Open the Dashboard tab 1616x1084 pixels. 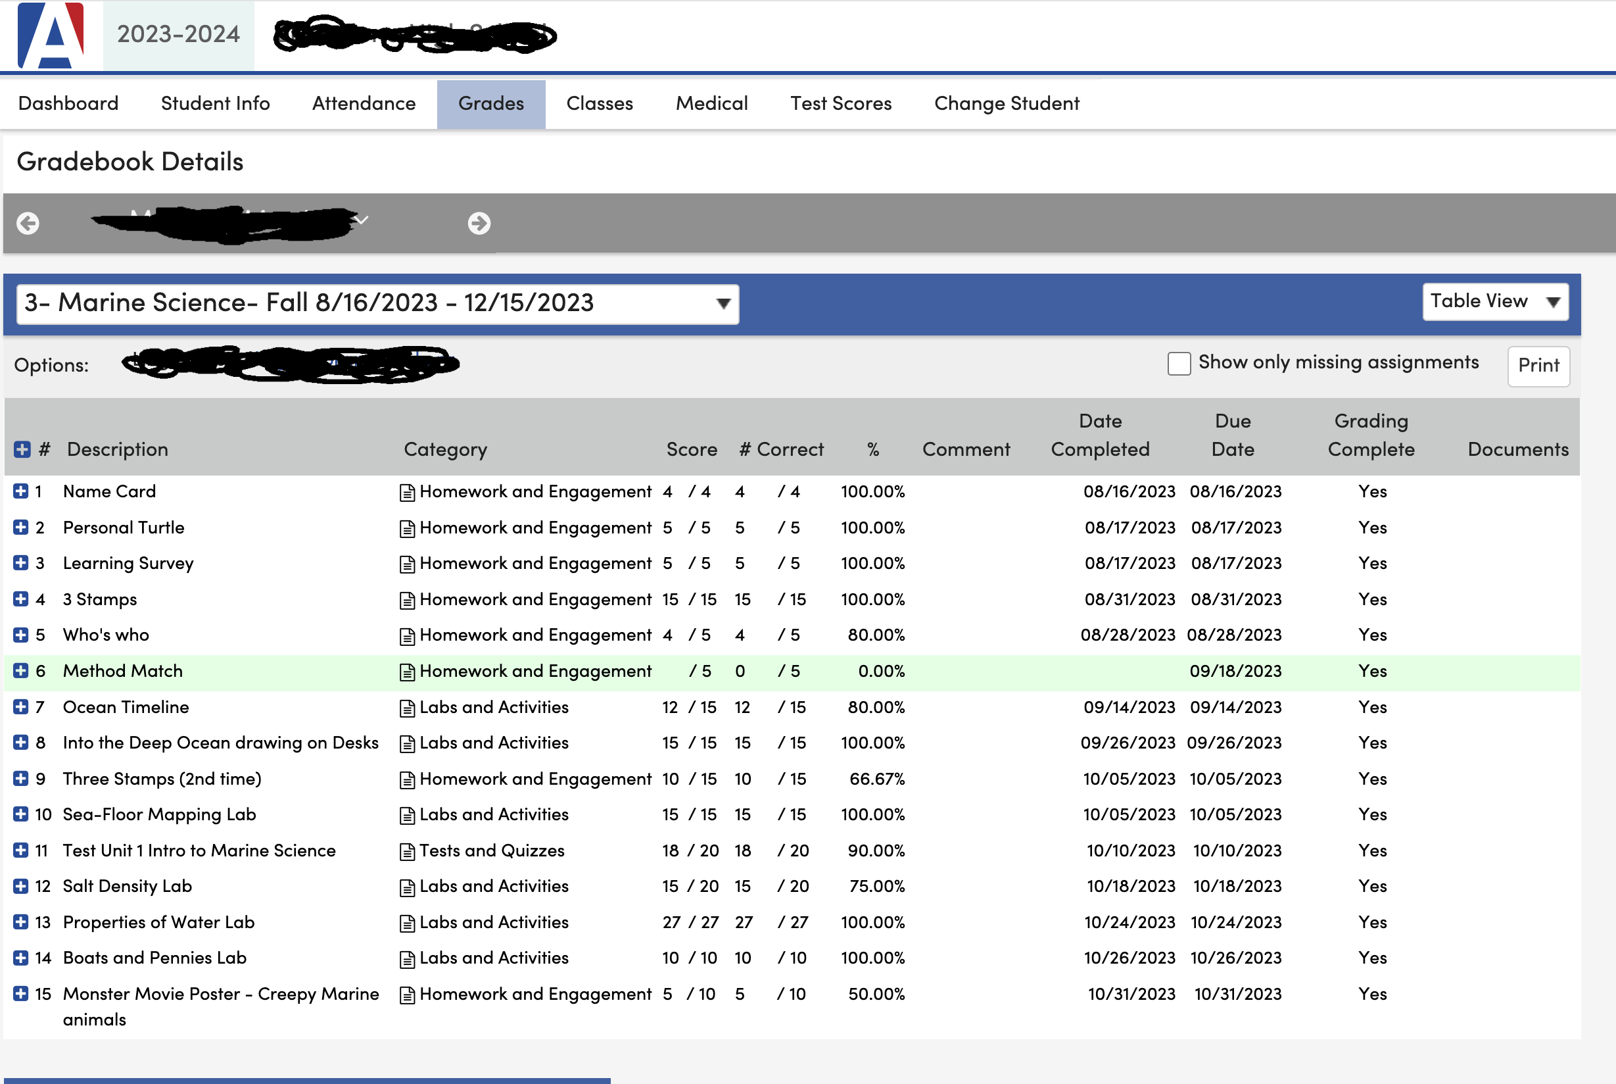pos(68,104)
